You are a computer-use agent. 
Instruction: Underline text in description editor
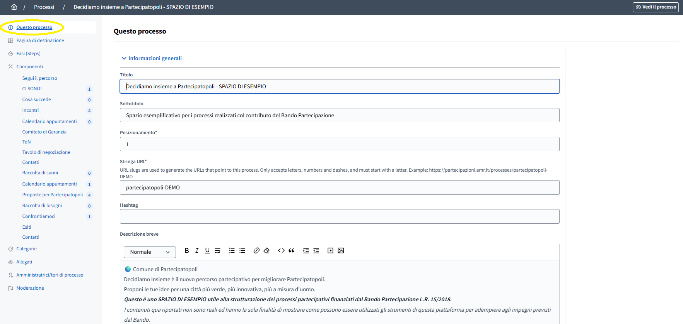pos(207,251)
